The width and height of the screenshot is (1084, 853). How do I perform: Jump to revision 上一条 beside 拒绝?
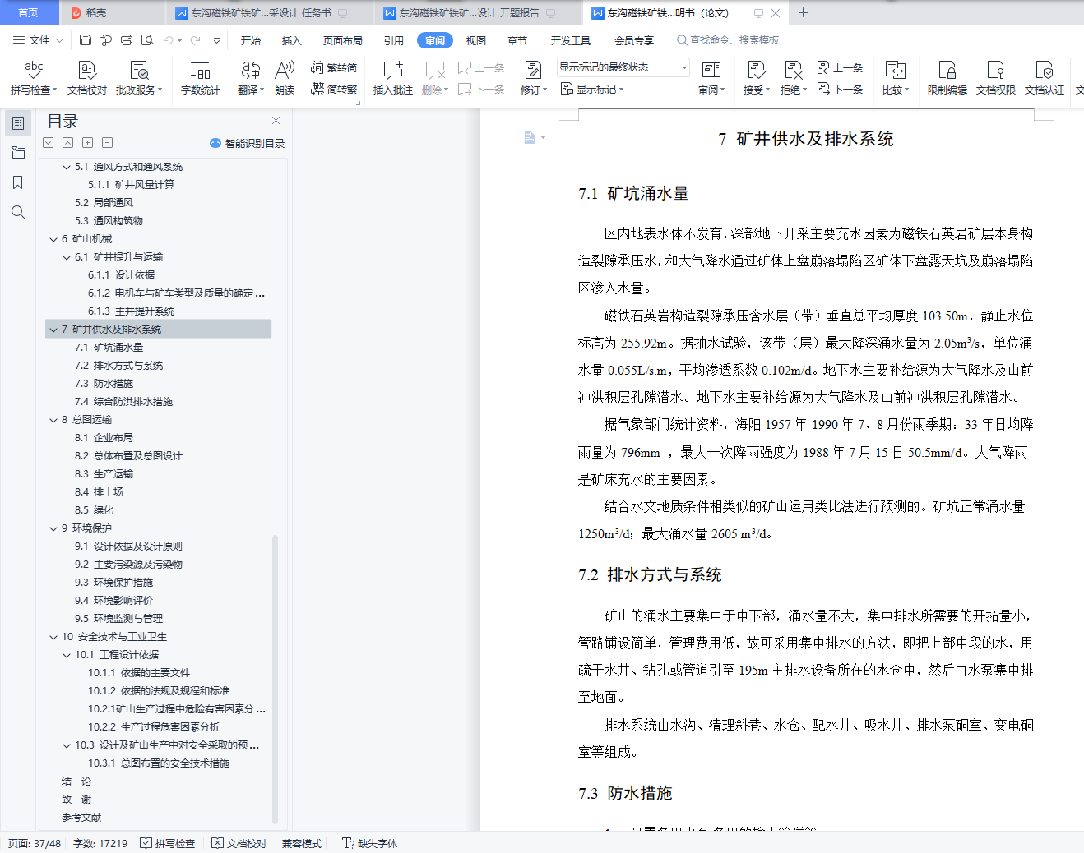click(841, 67)
